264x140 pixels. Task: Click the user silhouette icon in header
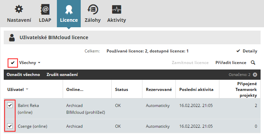pyautogui.click(x=12, y=37)
